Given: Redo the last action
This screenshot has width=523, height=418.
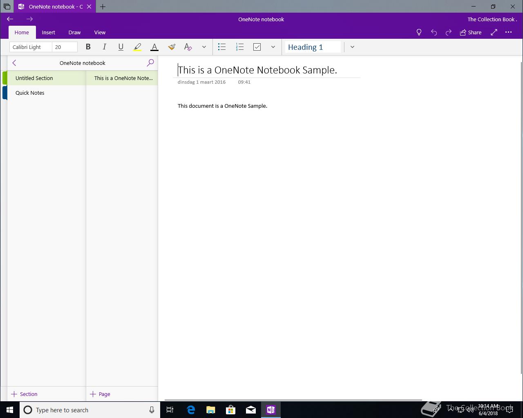Looking at the screenshot, I should pos(449,32).
